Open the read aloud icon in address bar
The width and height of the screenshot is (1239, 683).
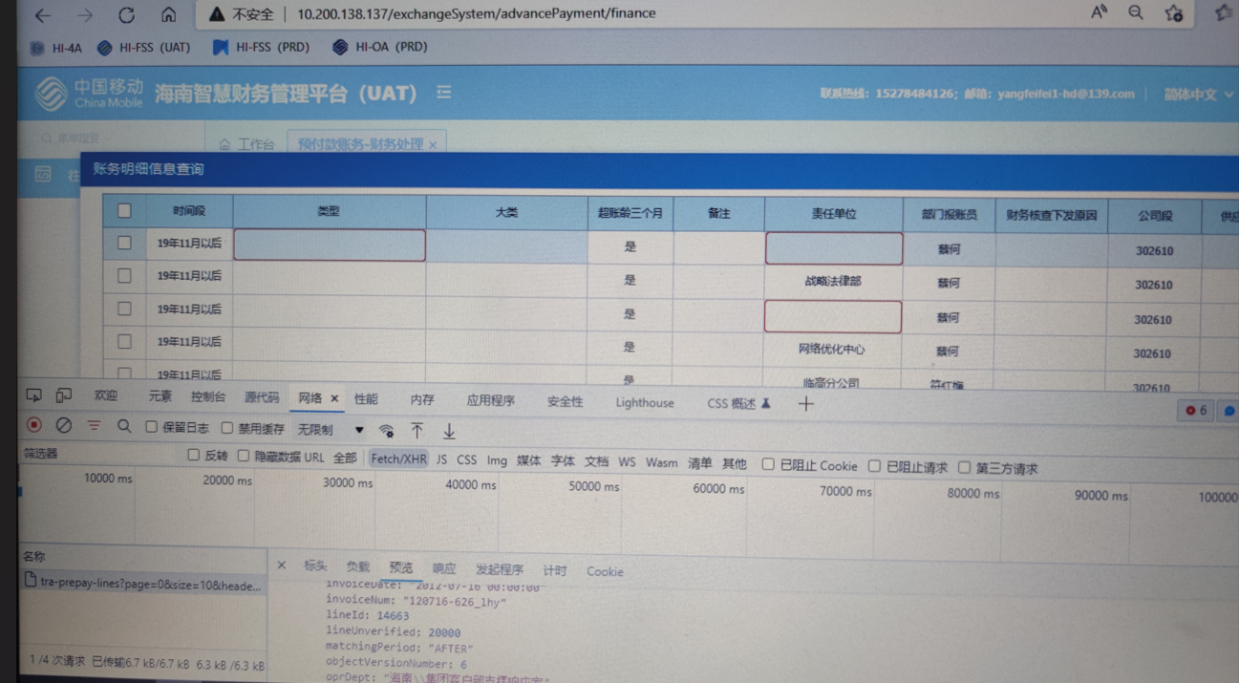(1099, 12)
